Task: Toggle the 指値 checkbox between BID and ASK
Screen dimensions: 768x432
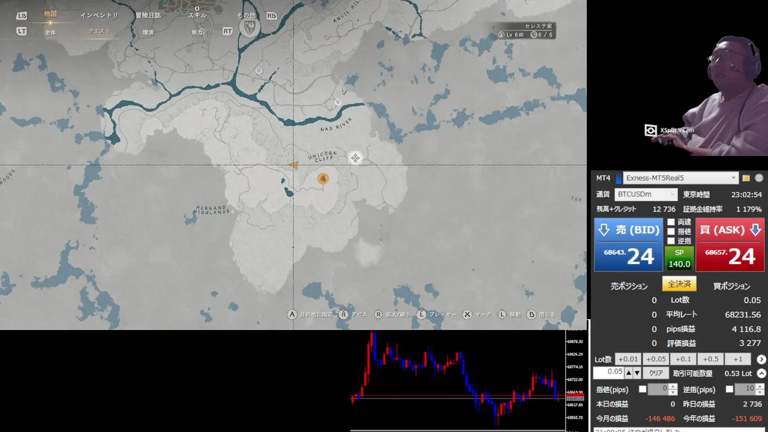Action: click(671, 232)
